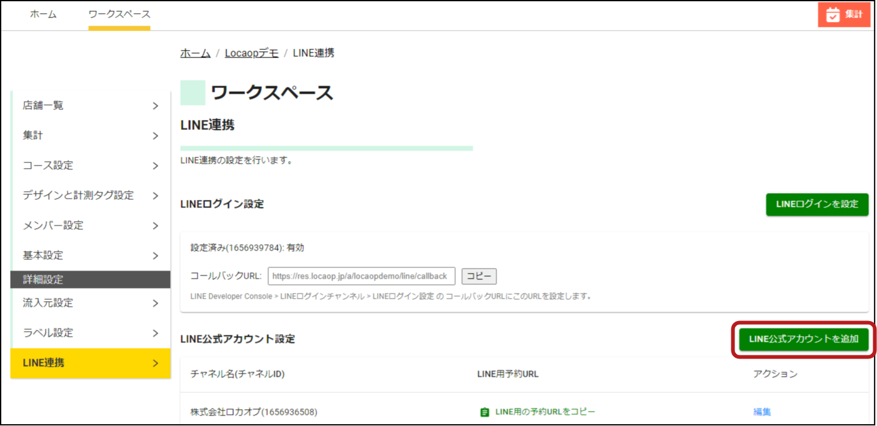Screen dimensions: 877x426
Task: Click 編集 for 株式会社ロカオプ row
Action: click(762, 412)
